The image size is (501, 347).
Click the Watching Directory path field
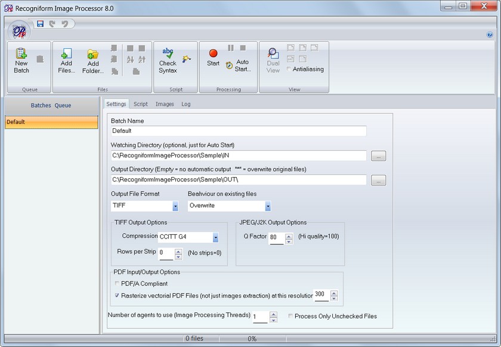(x=239, y=156)
